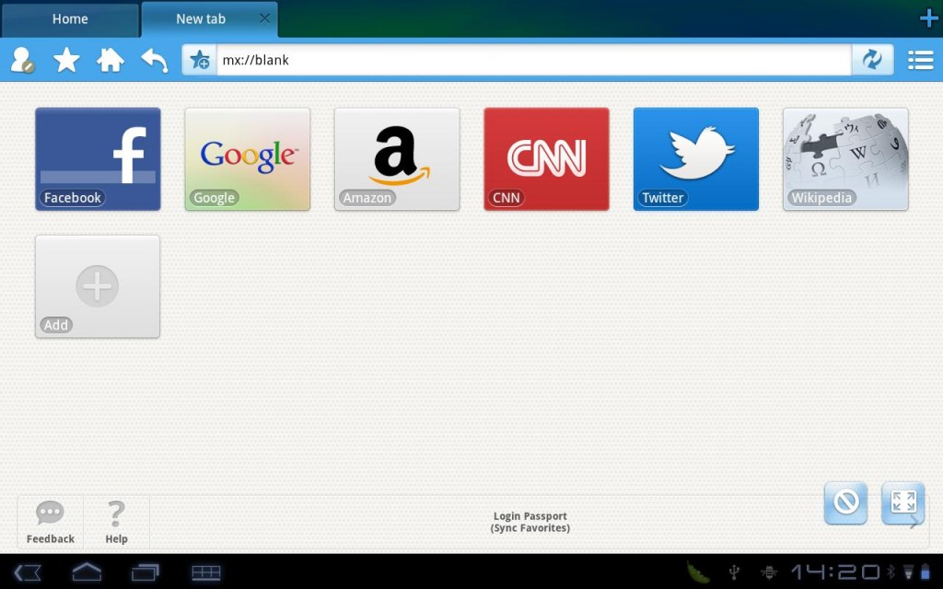Open the CNN quick dial tile
This screenshot has width=943, height=589.
tap(547, 159)
